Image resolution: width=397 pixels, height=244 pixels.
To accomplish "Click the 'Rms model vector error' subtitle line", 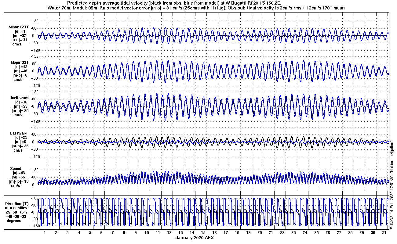I will click(x=196, y=8).
